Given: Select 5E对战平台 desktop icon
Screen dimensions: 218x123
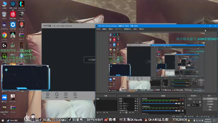Looking at the screenshot, I should 4,26.
